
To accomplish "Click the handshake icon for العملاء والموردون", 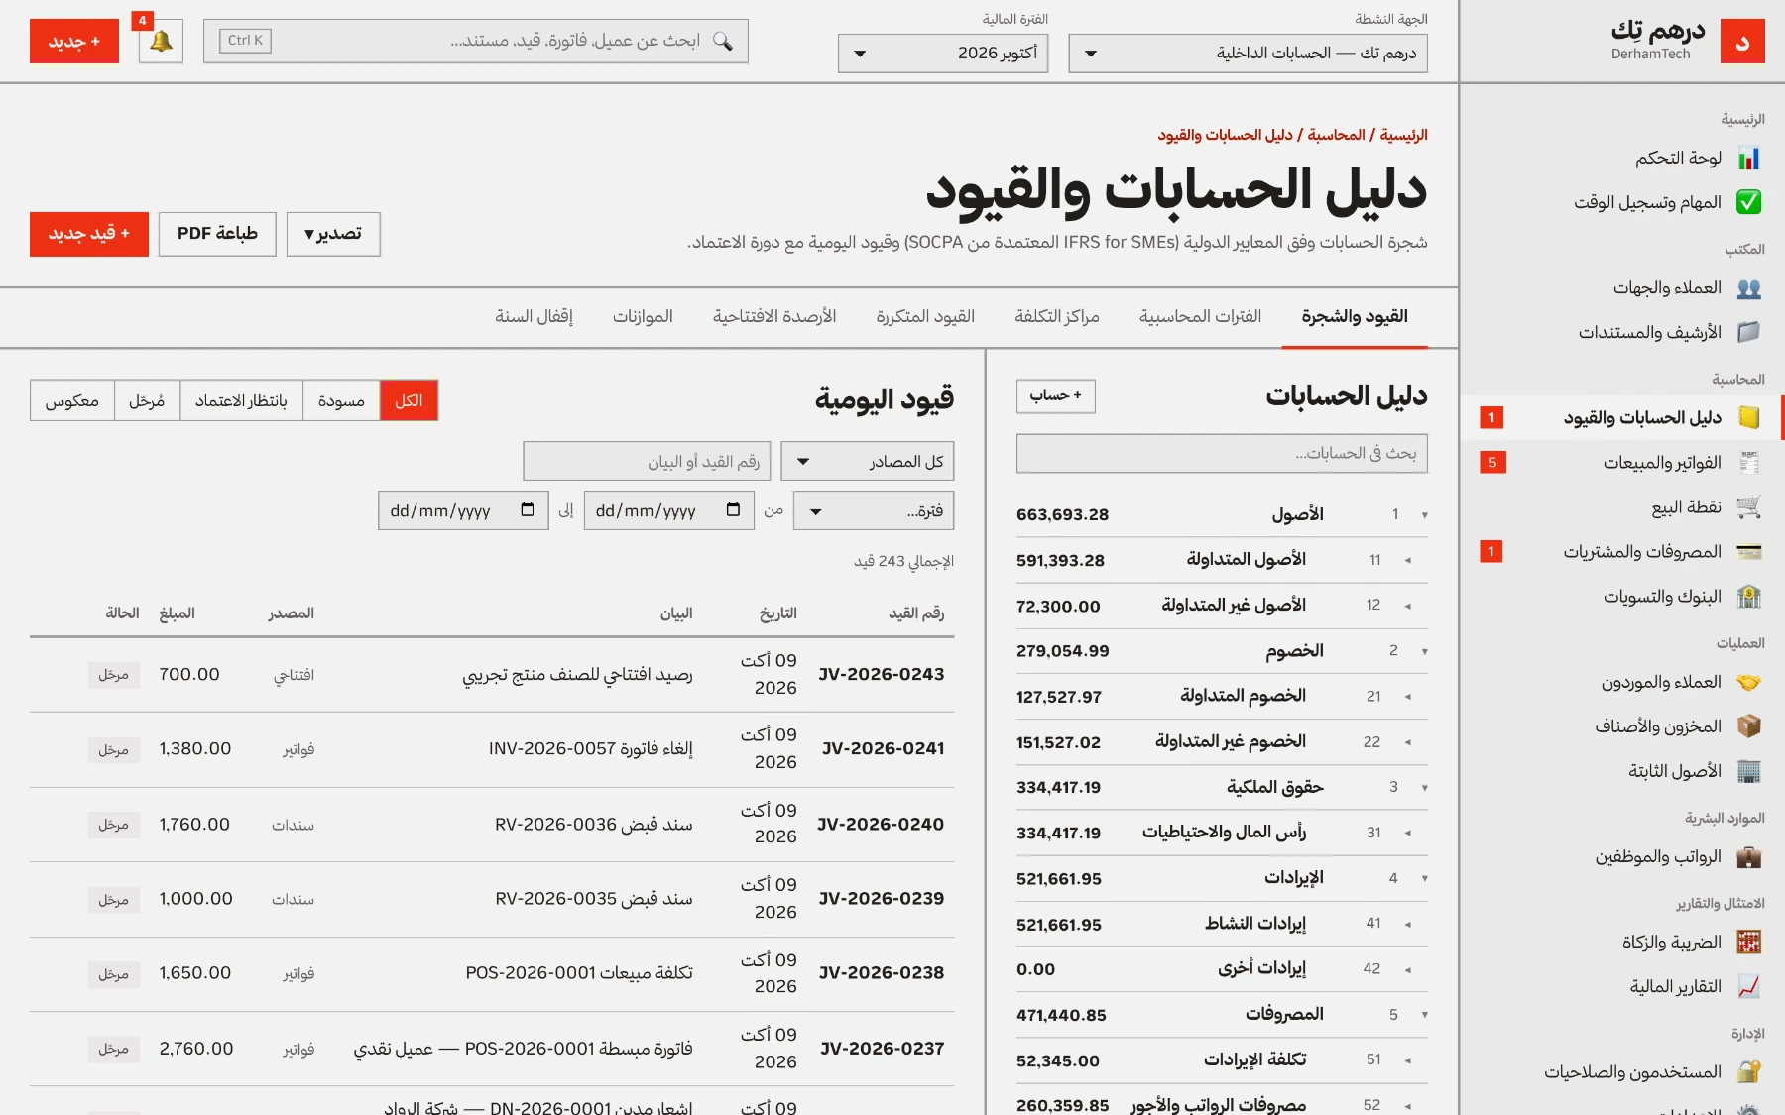I will [x=1748, y=682].
